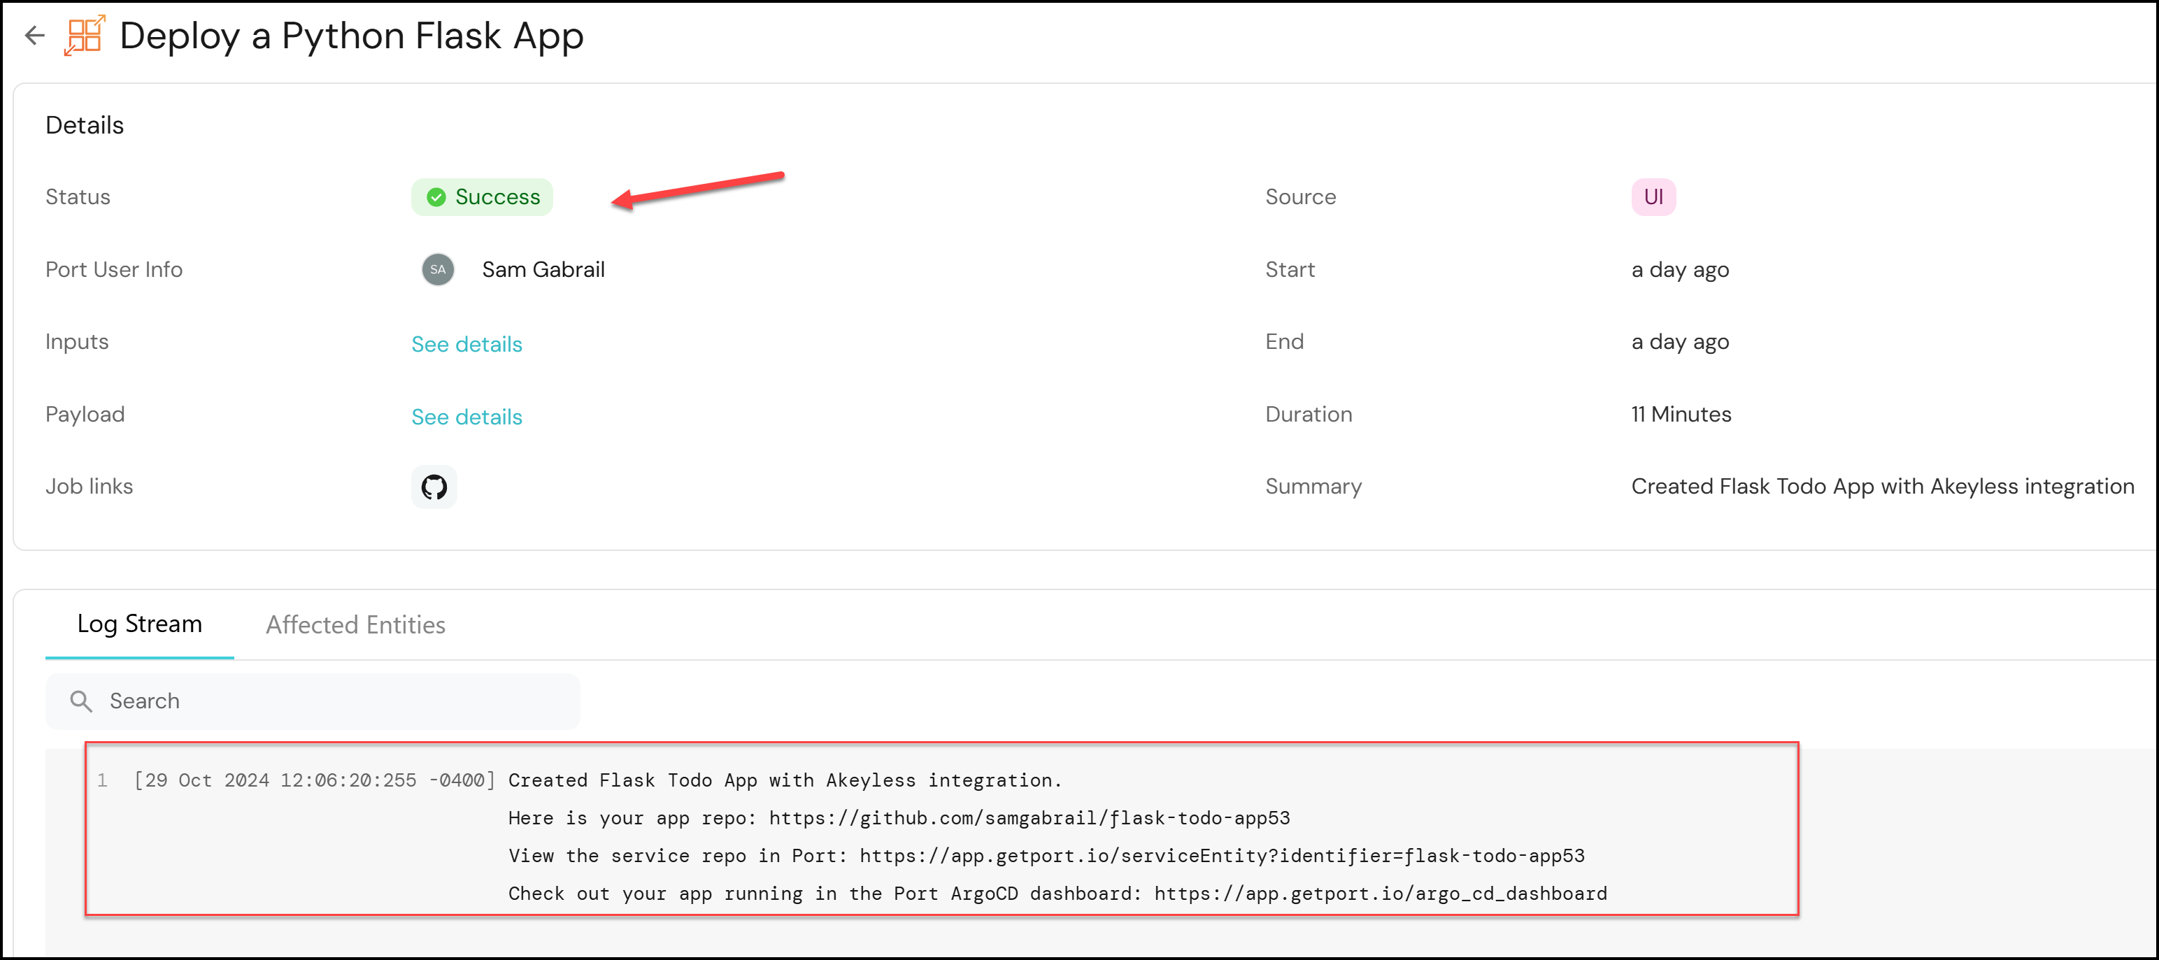Click the Summary text about Akeyless integration
The image size is (2159, 960).
coord(1883,487)
